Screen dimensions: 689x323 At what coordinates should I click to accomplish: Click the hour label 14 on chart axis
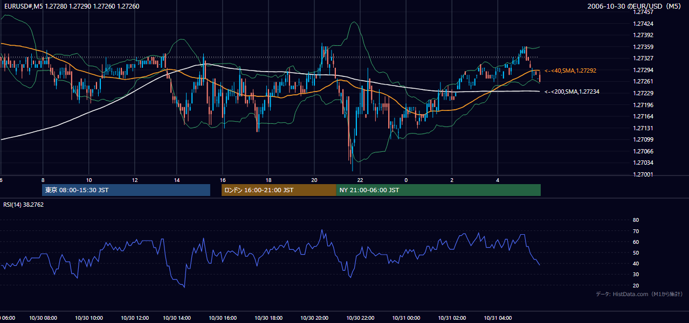[176, 180]
